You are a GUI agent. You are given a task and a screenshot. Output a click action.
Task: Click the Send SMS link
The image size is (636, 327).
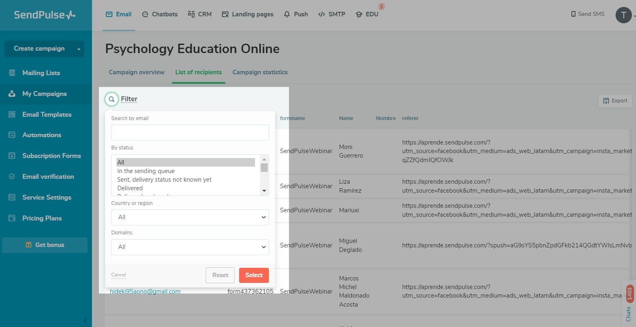[x=588, y=14]
